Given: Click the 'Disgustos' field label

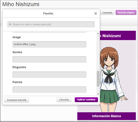Looking at the screenshot, I should coord(19,67).
